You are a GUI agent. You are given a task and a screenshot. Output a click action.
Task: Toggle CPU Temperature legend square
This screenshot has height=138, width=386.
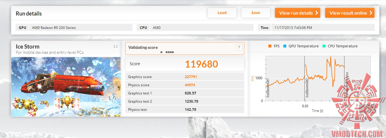(x=324, y=46)
